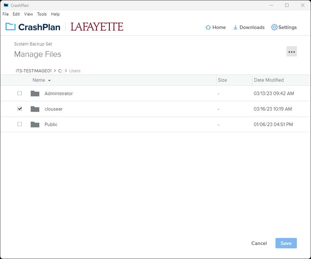The image size is (311, 259).
Task: Click the Home house icon
Action: coord(208,27)
